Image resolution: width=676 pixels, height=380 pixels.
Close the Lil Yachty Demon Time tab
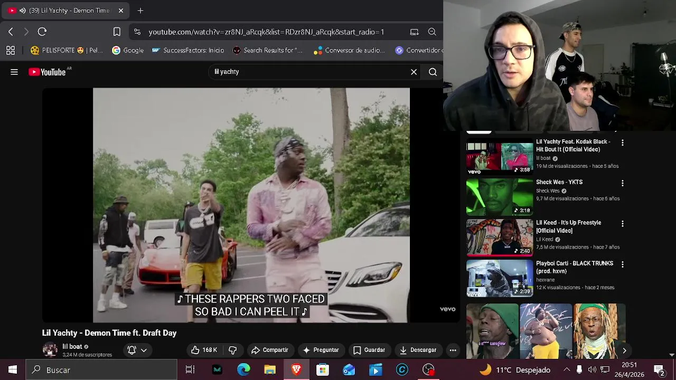click(121, 11)
